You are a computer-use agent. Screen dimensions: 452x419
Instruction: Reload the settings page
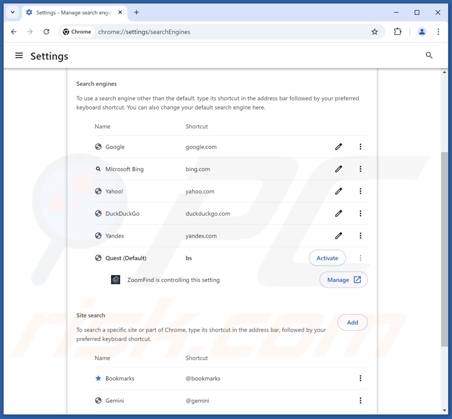46,31
